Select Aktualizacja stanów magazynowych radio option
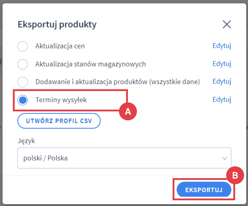The width and height of the screenshot is (248, 206). [23, 64]
